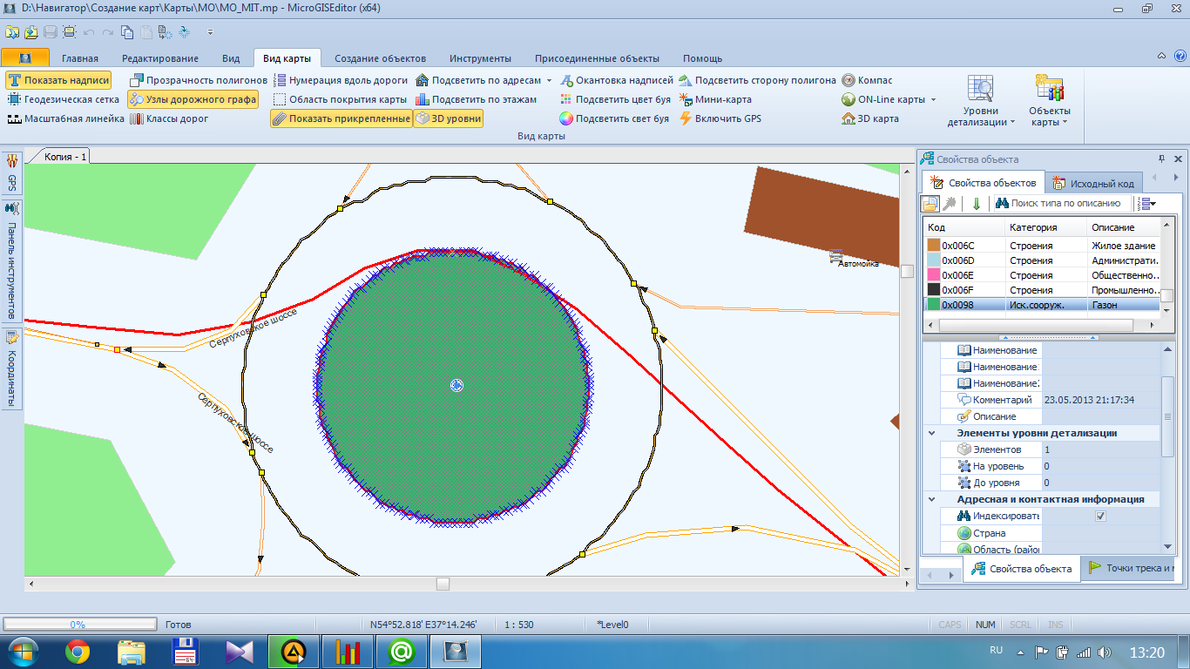Viewport: 1190px width, 669px height.
Task: Toggle Узлы дорожного графа display
Action: tap(193, 99)
